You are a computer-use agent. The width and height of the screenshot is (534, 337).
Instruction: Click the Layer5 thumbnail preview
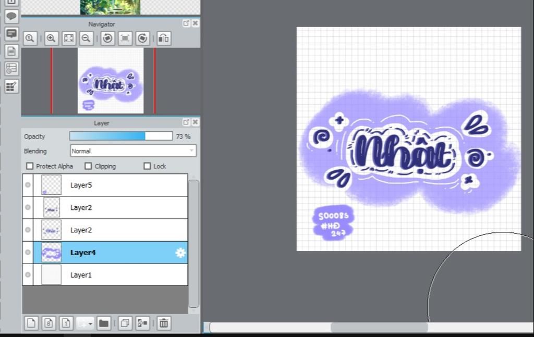point(52,185)
